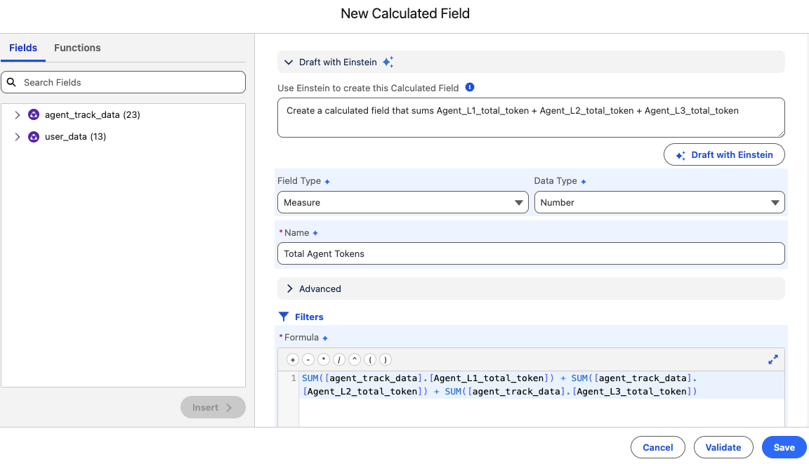Image resolution: width=809 pixels, height=464 pixels.
Task: Open the Filters link
Action: (x=308, y=317)
